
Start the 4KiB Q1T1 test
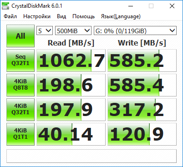[x=20, y=134]
